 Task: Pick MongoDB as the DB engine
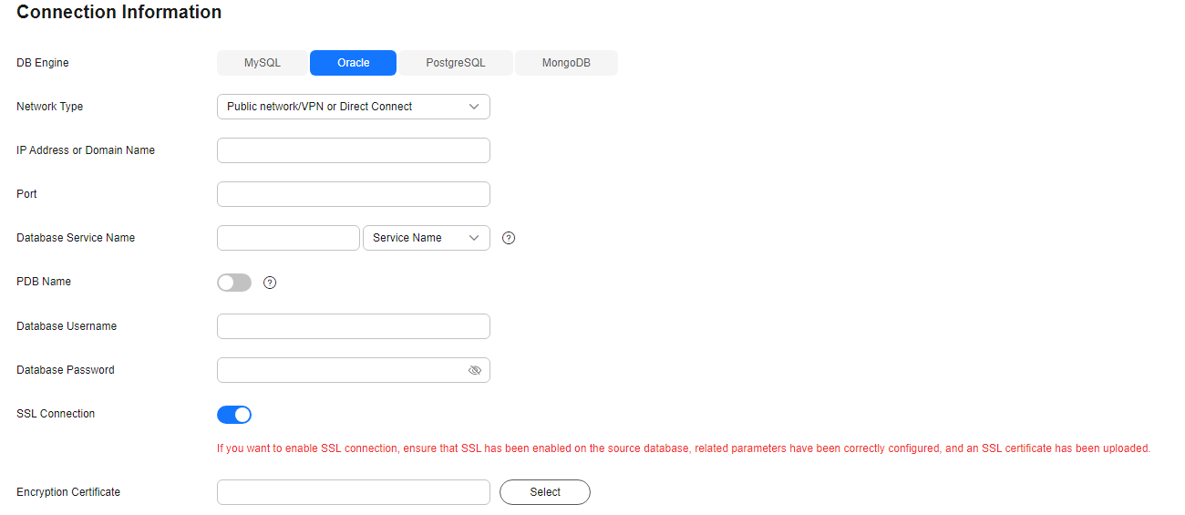point(566,63)
